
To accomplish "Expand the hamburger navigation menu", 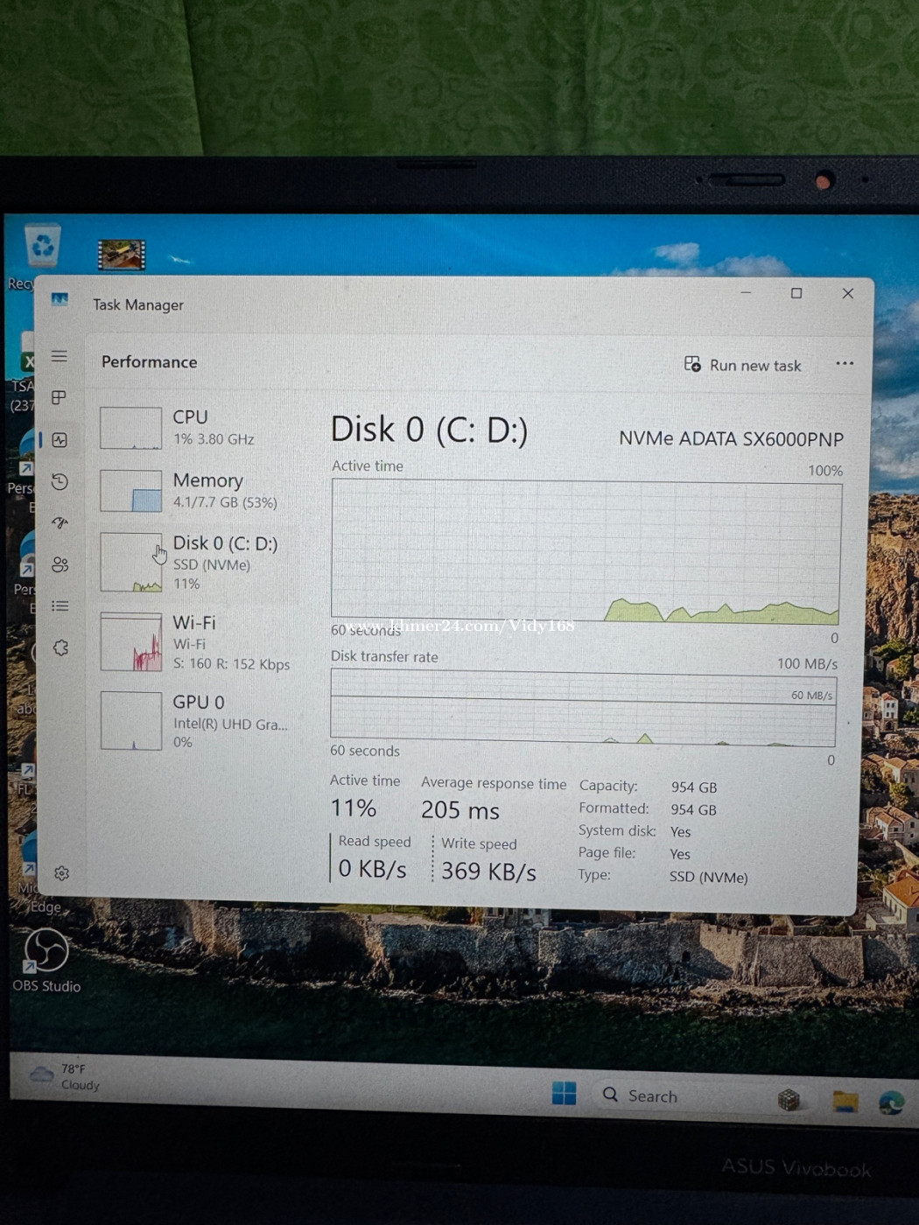I will (60, 356).
